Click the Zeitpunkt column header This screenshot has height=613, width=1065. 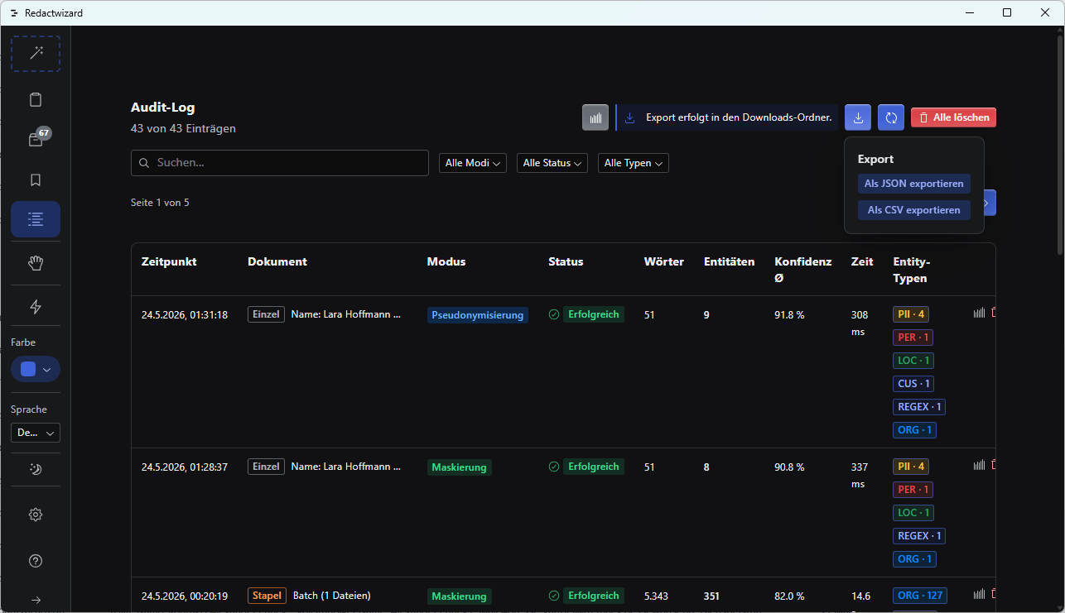[169, 261]
